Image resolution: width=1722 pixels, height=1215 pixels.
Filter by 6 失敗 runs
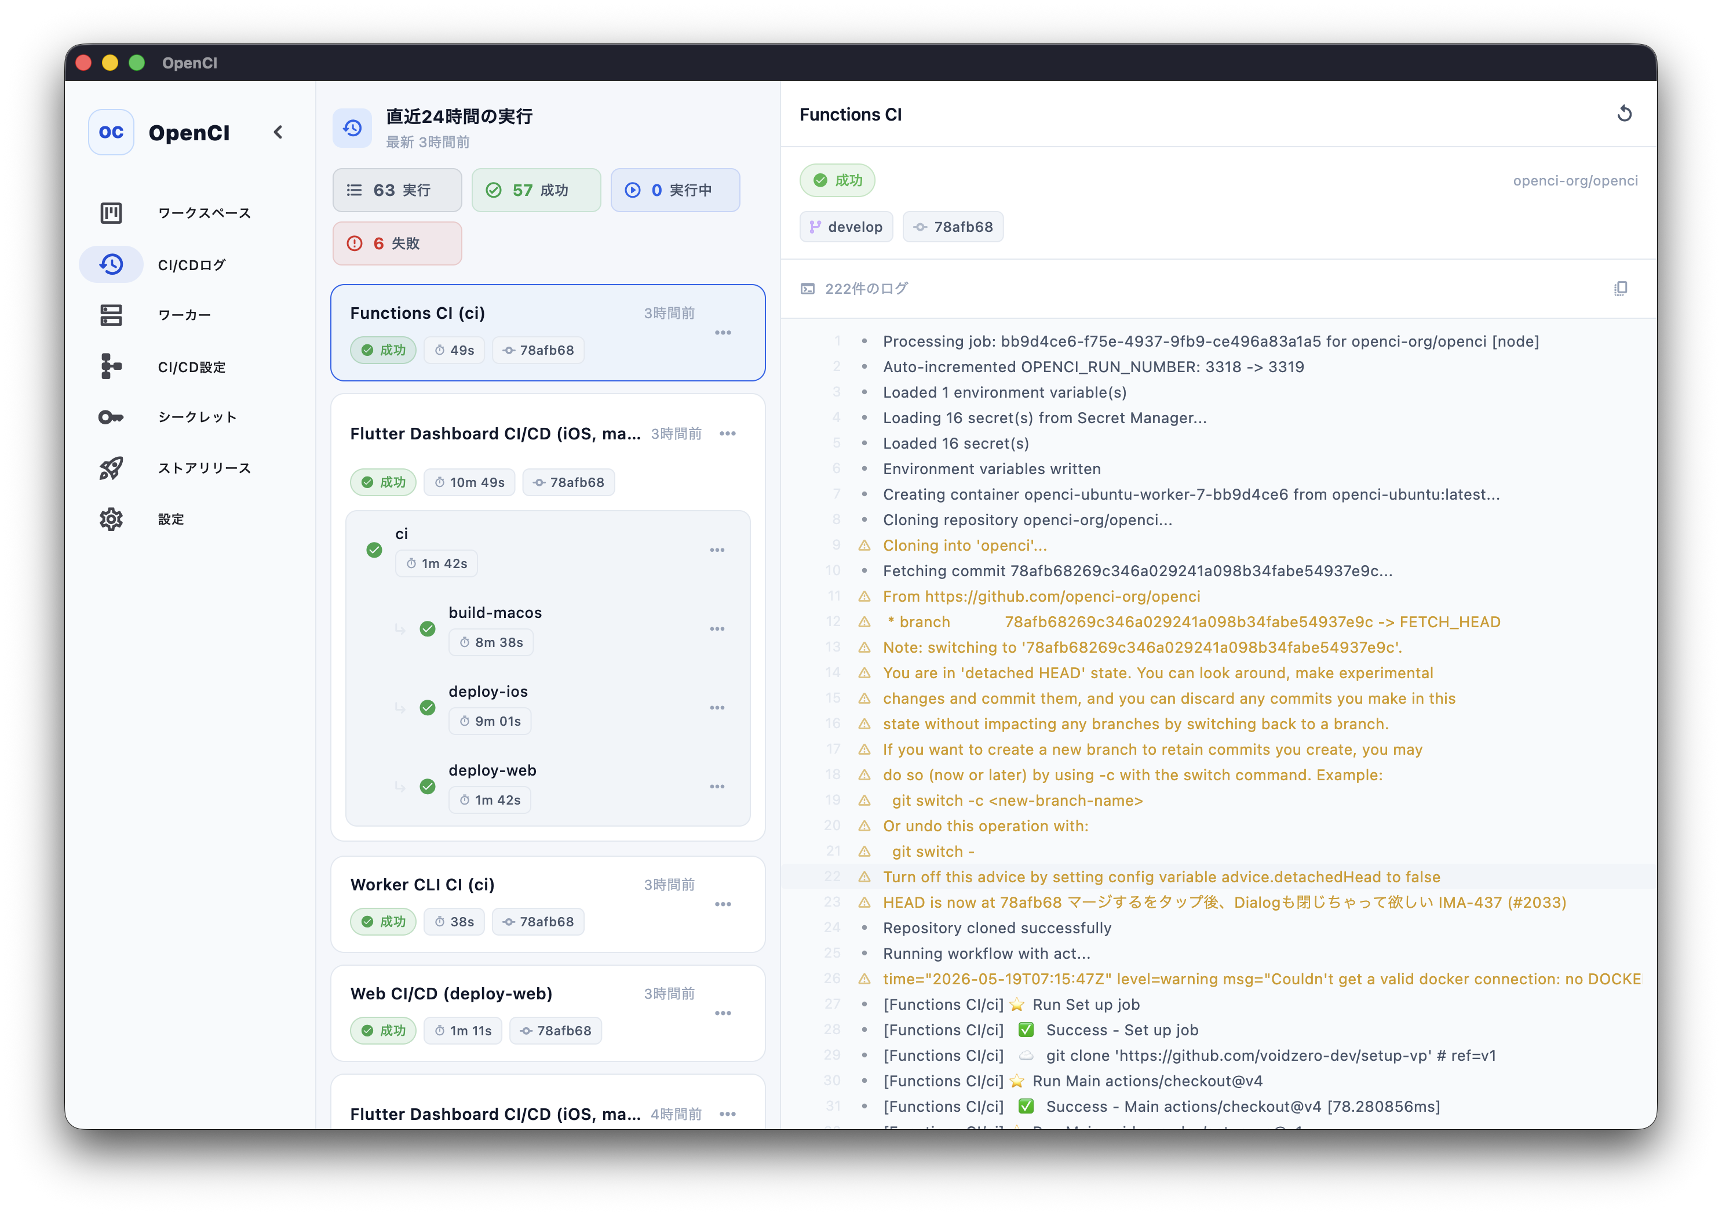pyautogui.click(x=397, y=243)
